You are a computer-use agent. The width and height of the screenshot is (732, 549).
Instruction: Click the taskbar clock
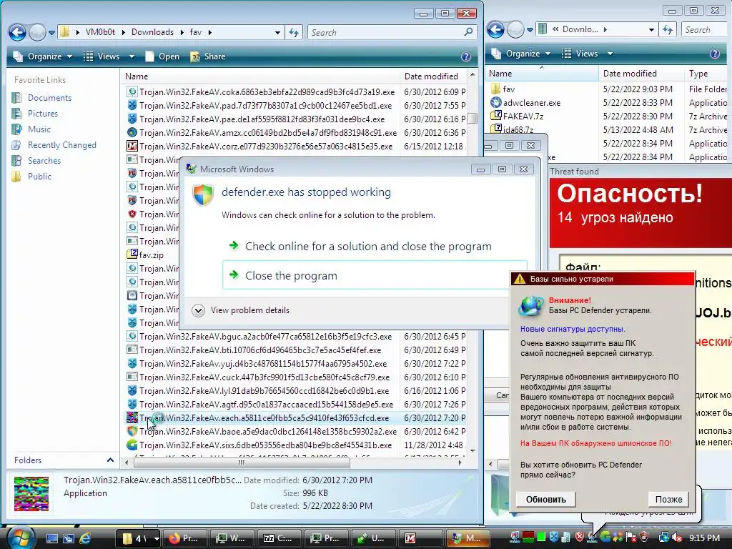tap(704, 538)
